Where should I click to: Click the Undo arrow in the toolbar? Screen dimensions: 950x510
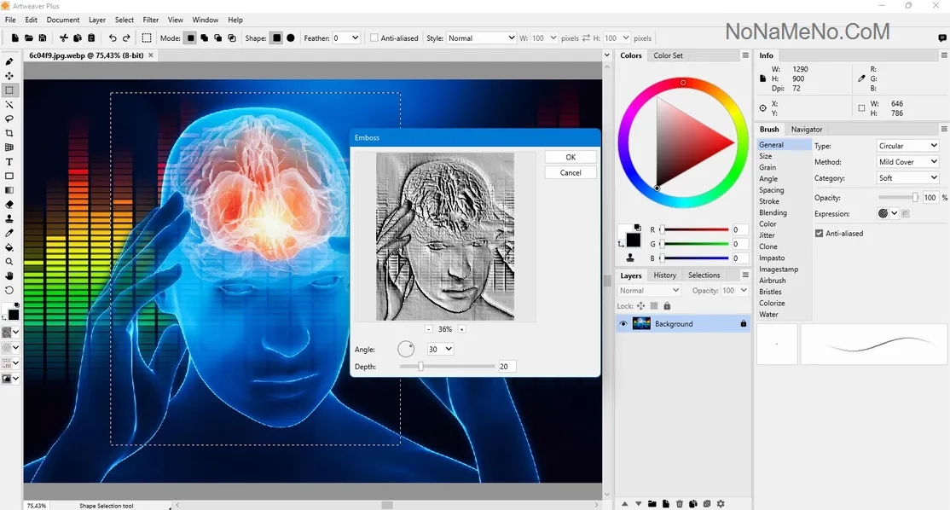[113, 38]
